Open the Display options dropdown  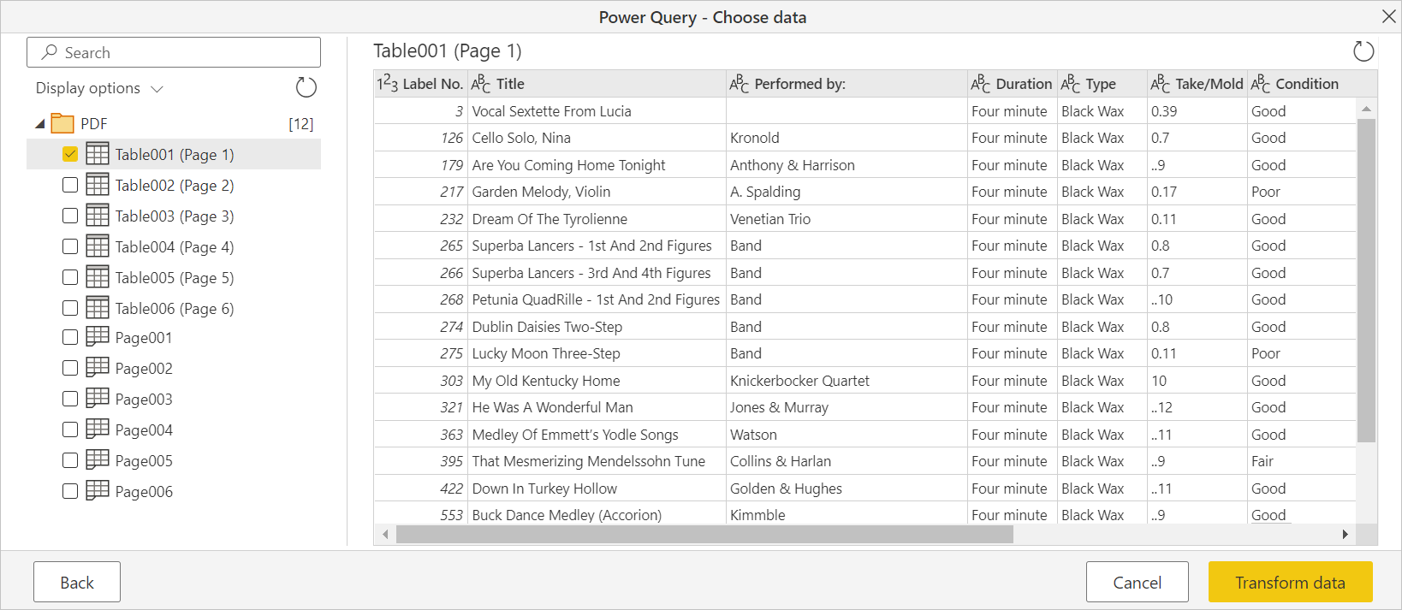click(x=99, y=88)
